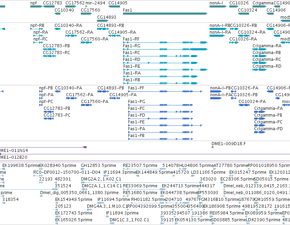This screenshot has width=290, height=225.
Task: Select the CG10324-RA transcript label
Action: (252, 32)
